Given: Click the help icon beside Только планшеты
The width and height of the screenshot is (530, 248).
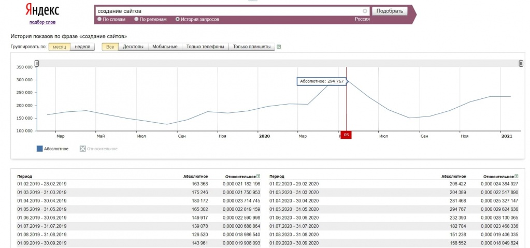Looking at the screenshot, I should tap(279, 47).
